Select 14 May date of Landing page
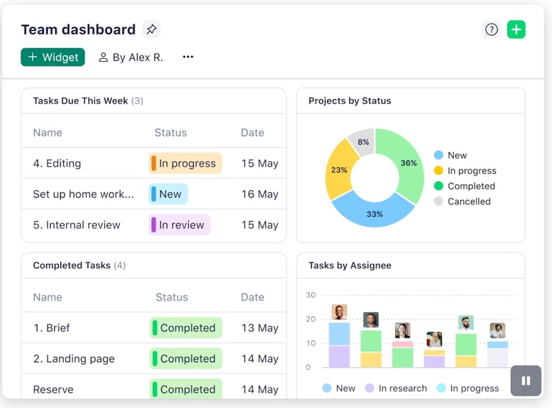 (x=260, y=359)
